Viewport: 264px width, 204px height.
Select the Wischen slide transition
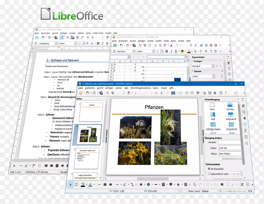[230, 105]
